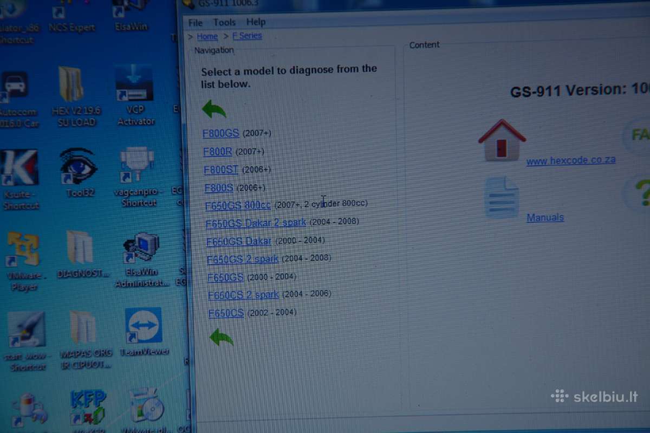This screenshot has width=650, height=433.
Task: Launch Tool32 eye icon
Action: coord(80,172)
